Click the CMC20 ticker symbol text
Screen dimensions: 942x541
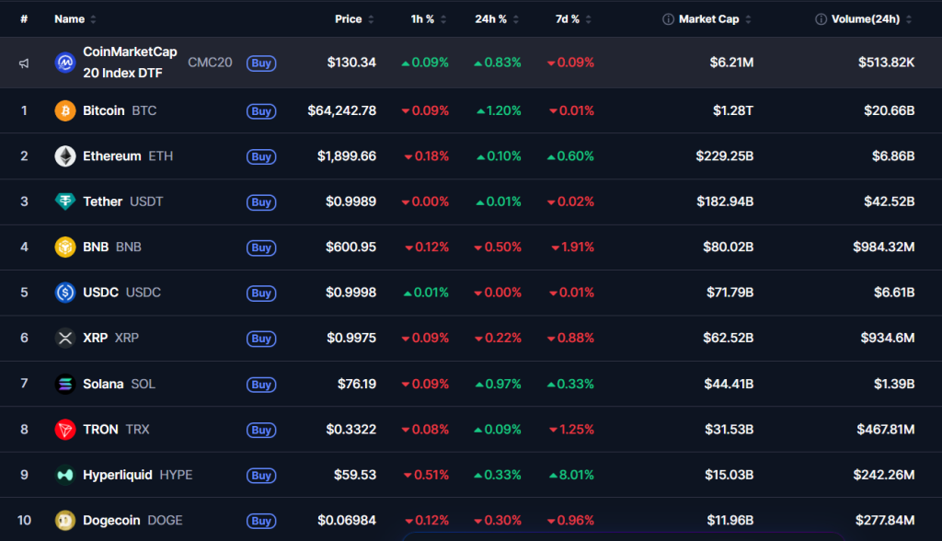point(210,63)
